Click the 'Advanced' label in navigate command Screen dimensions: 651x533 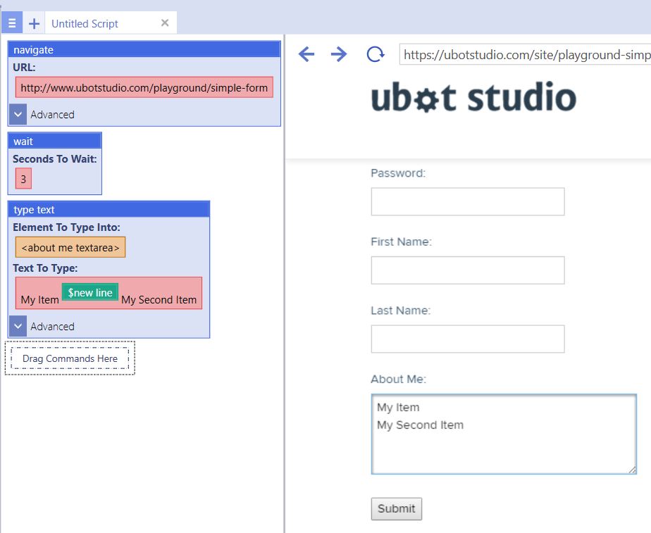(52, 115)
